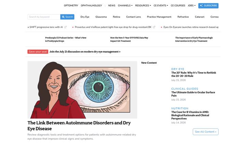Open the News menu item
This screenshot has height=154, width=246.
(111, 5)
